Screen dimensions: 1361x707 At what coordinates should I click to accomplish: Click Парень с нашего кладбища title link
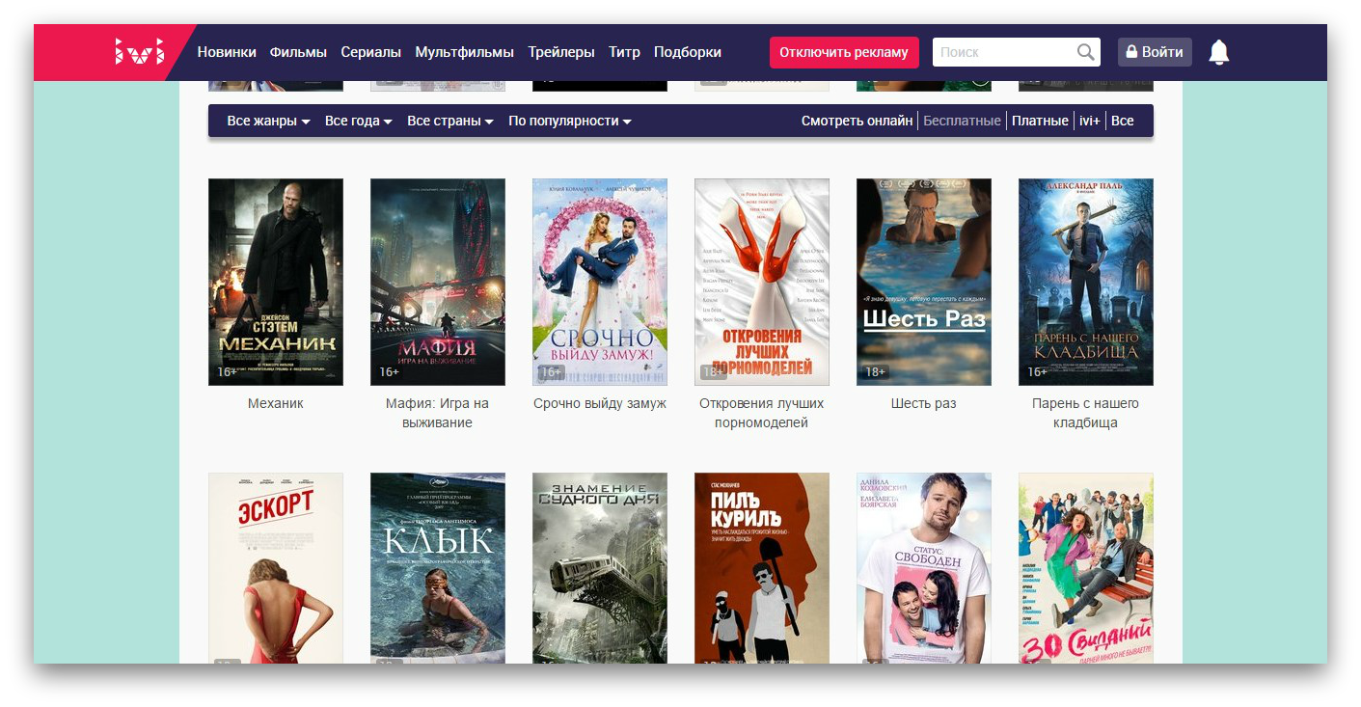1086,413
